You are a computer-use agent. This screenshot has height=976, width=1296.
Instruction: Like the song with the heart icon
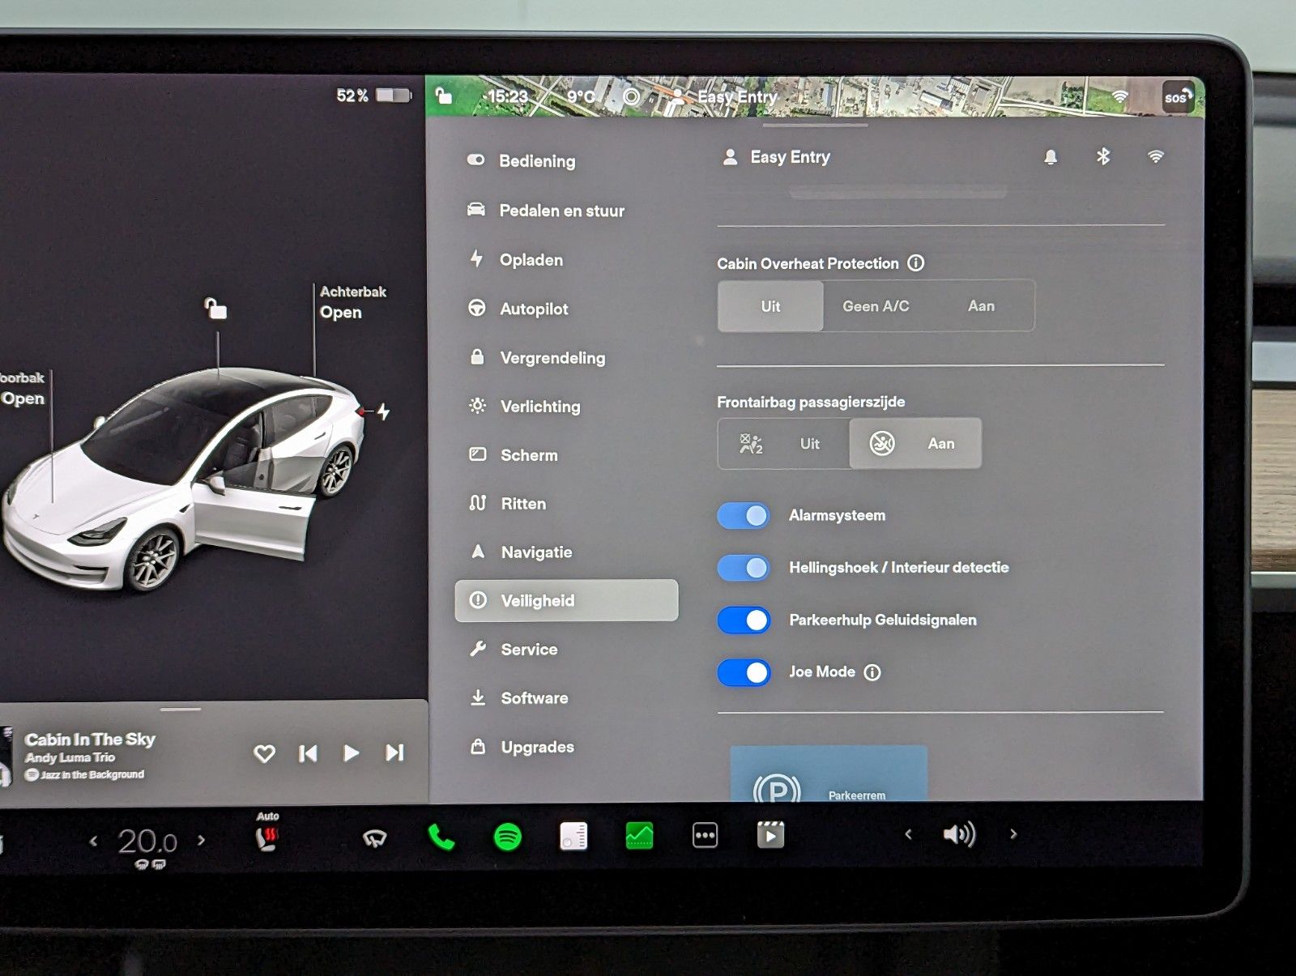[x=264, y=754]
